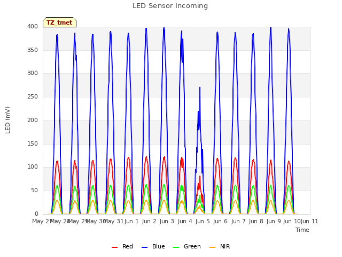
Task: Click the 350 y-axis tick label
Action: (x=33, y=50)
